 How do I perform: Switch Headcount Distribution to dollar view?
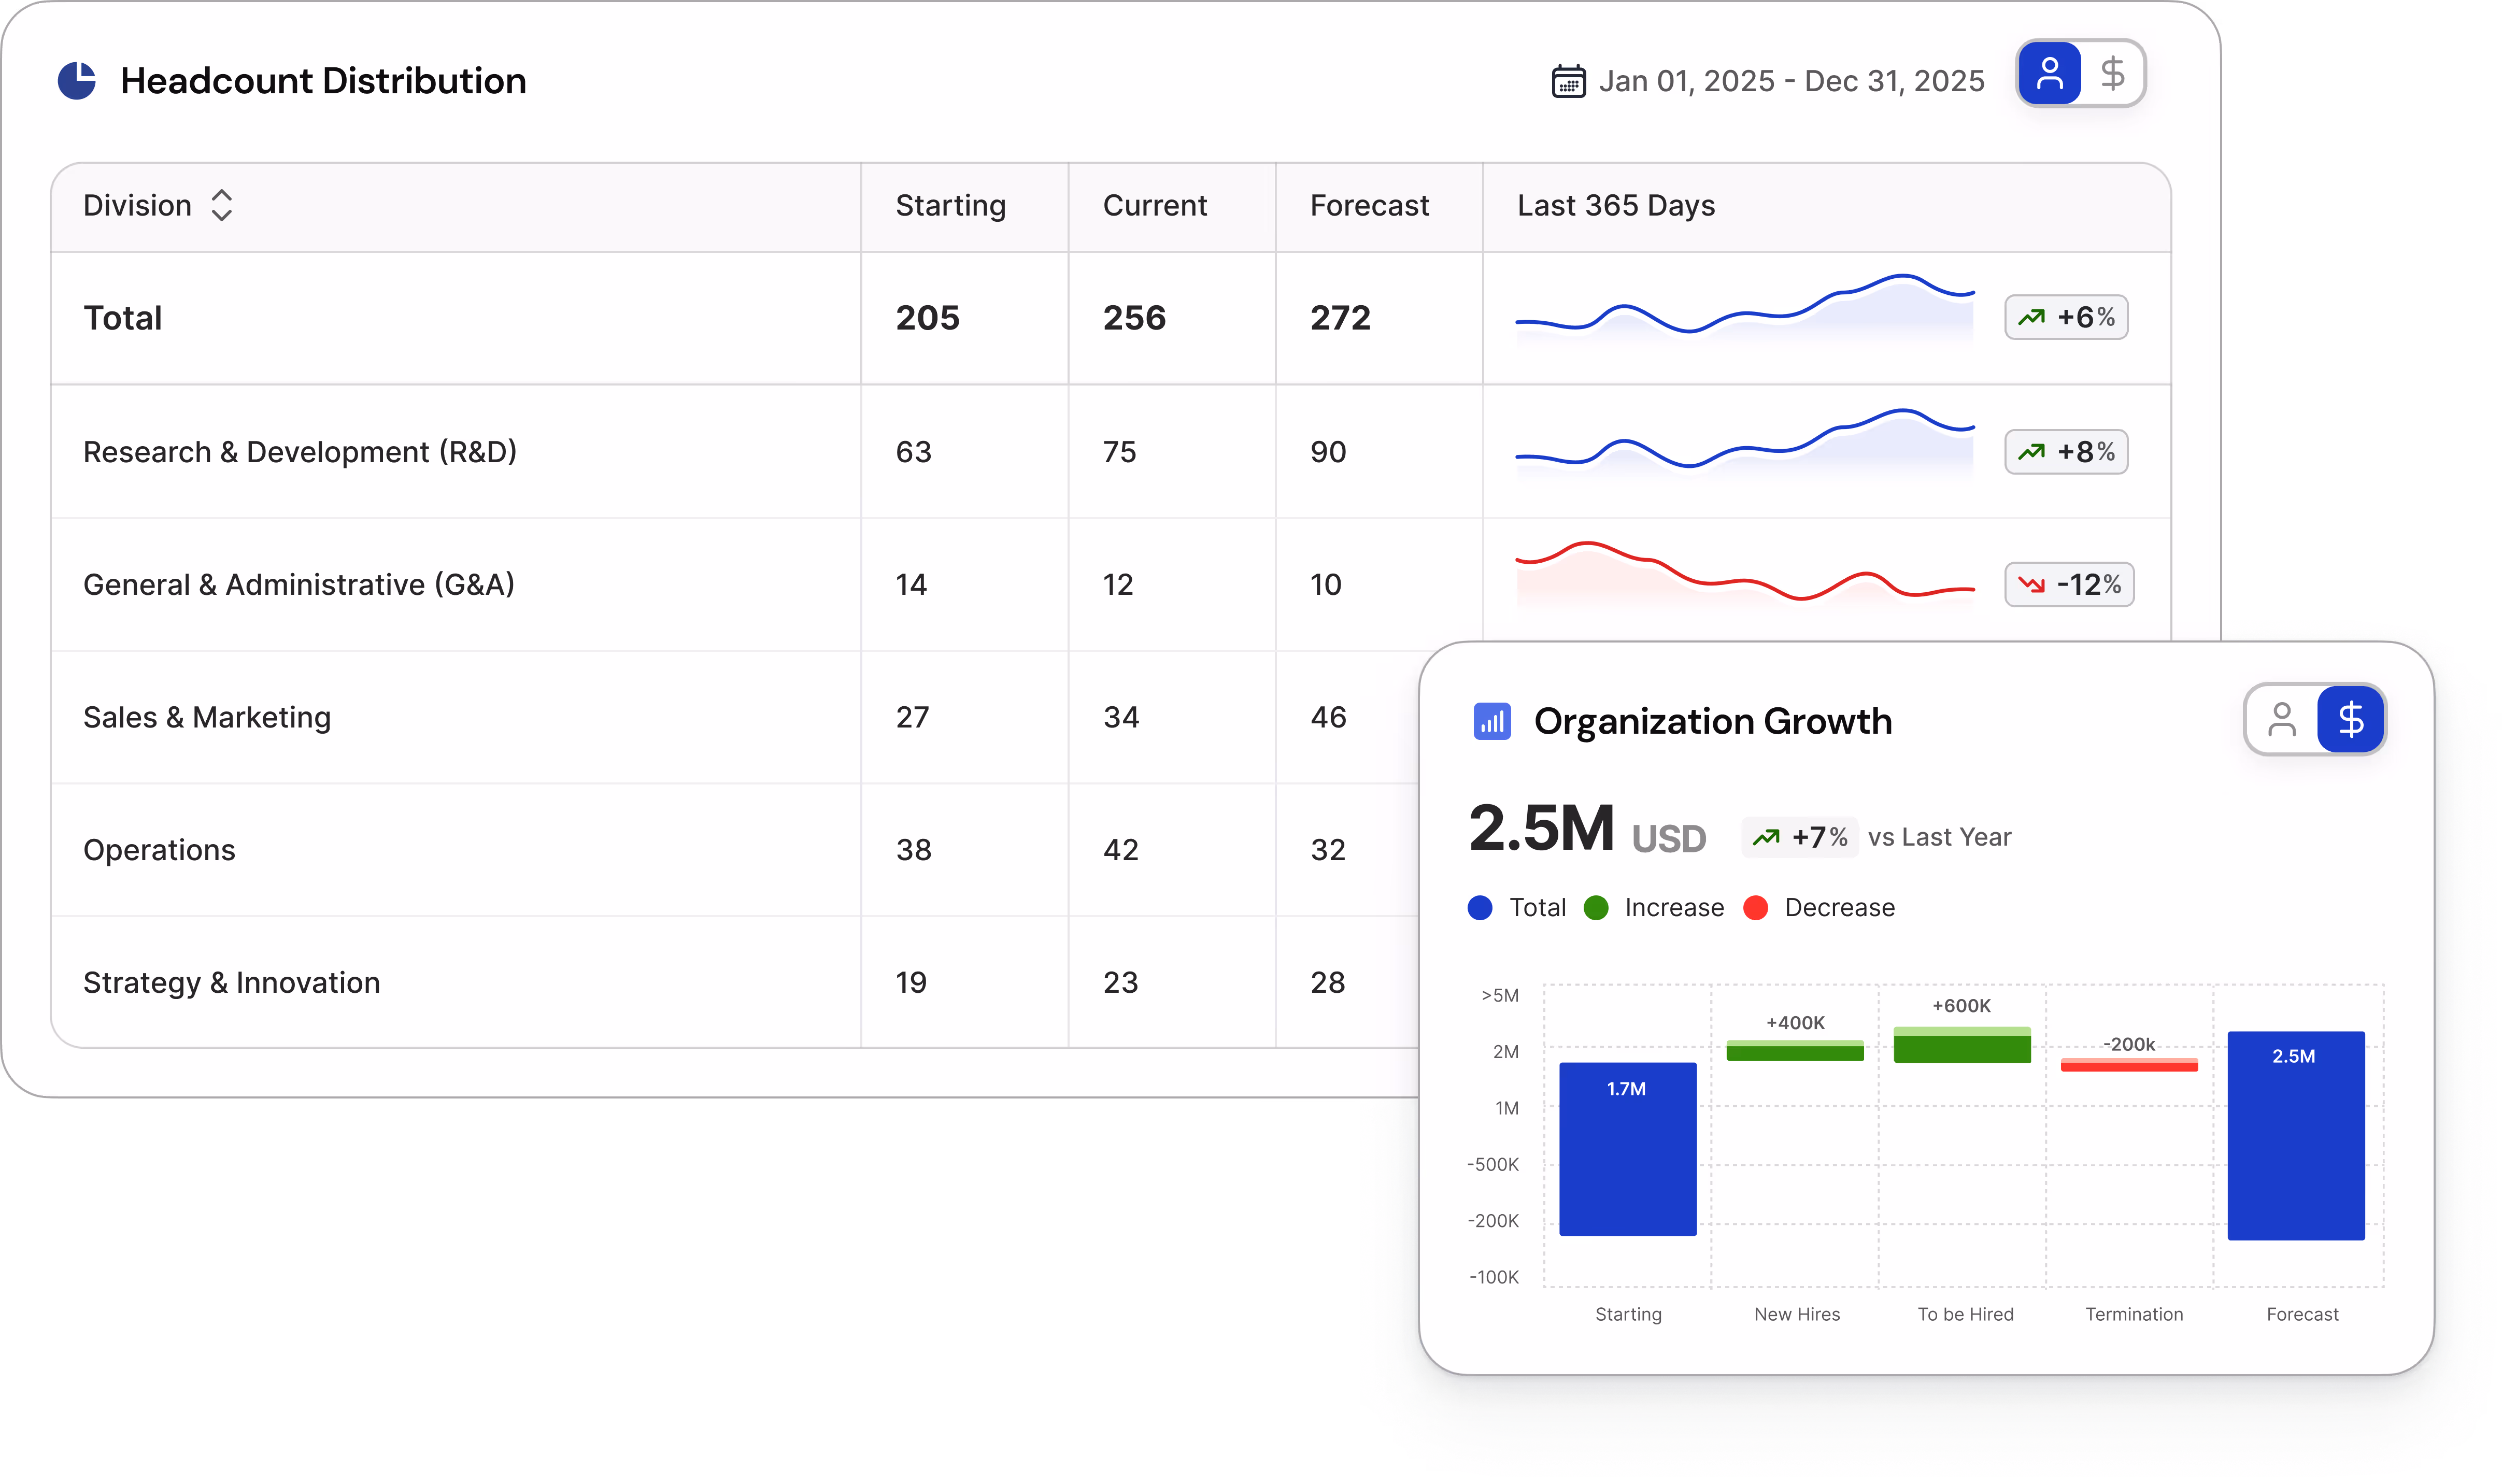(x=2112, y=74)
